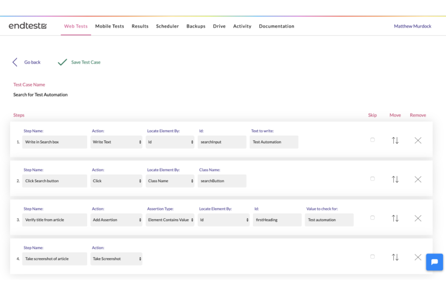This screenshot has height=297, width=446.
Task: Click the Move arrows for step 1
Action: tap(395, 140)
